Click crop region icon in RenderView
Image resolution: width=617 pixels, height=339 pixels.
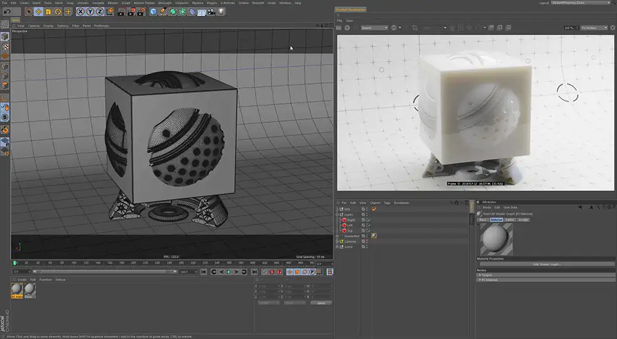pyautogui.click(x=414, y=28)
